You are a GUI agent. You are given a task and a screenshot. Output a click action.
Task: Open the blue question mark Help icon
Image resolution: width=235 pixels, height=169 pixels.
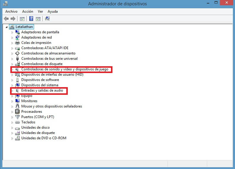click(x=31, y=19)
